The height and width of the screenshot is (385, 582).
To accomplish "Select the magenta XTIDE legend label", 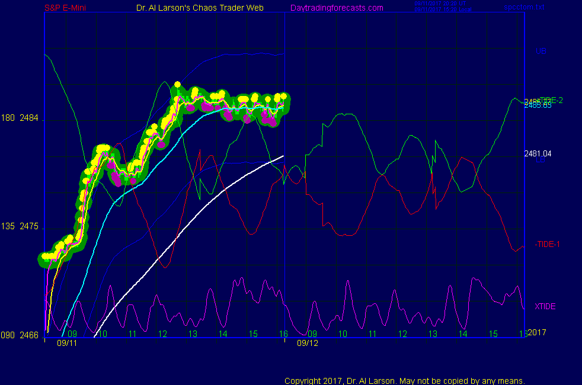I will pos(545,306).
